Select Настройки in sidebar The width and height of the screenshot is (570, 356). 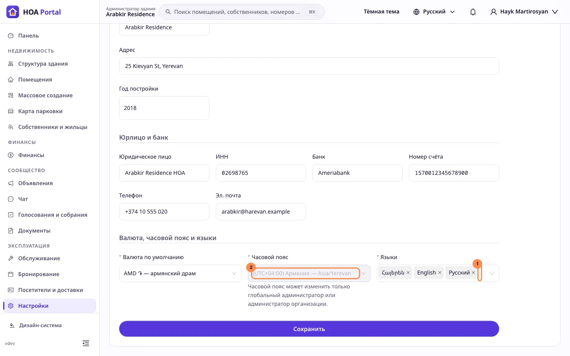pos(49,306)
